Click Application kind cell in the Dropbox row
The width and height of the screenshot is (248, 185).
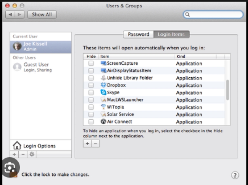(x=189, y=85)
